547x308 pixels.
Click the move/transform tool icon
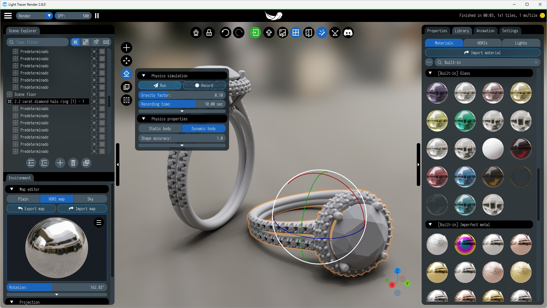126,61
